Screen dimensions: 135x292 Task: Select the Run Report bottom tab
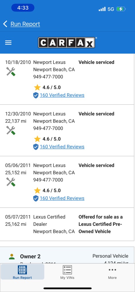pos(22,272)
